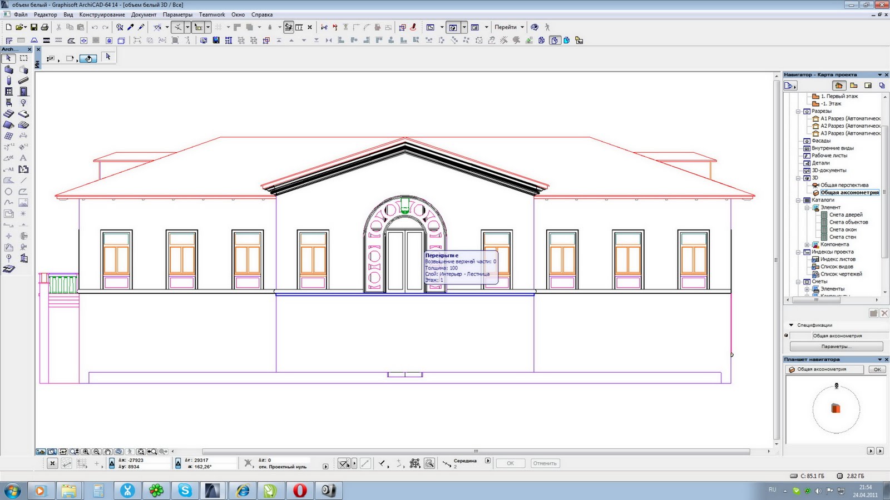This screenshot has height=500, width=890.
Task: Open Skype from the Windows taskbar
Action: pyautogui.click(x=185, y=491)
